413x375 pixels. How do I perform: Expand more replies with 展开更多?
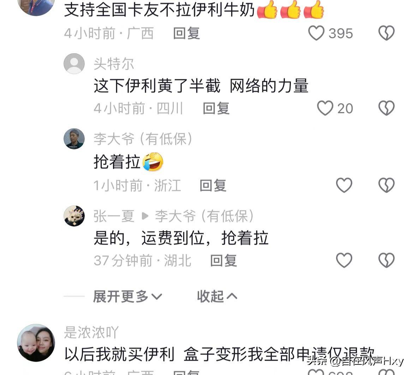pyautogui.click(x=127, y=296)
